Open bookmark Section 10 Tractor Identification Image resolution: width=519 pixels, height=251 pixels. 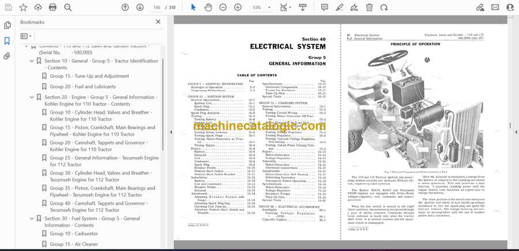click(x=101, y=64)
